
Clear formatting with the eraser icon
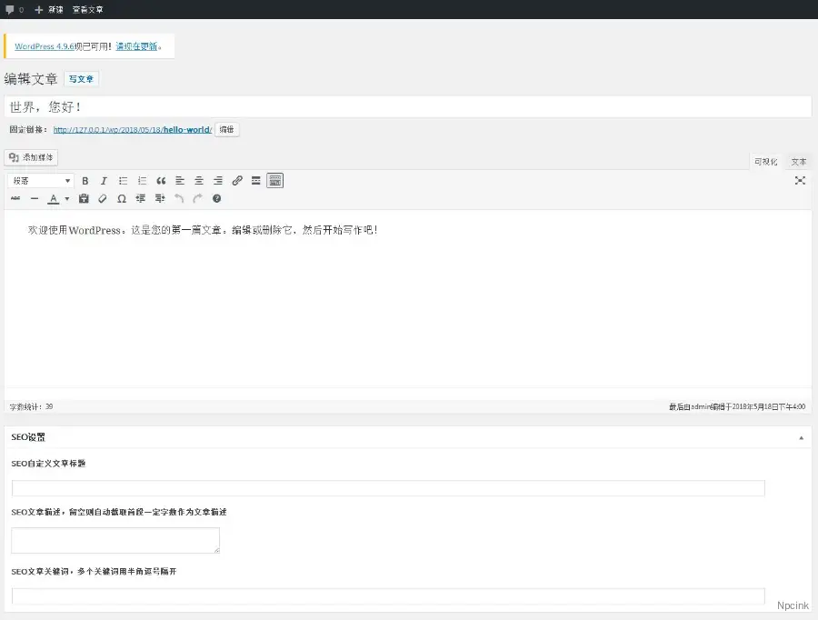pos(103,198)
